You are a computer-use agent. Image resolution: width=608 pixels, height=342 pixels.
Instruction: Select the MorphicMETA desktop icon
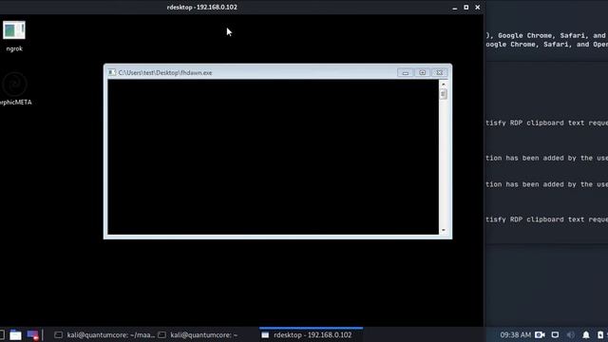point(15,88)
